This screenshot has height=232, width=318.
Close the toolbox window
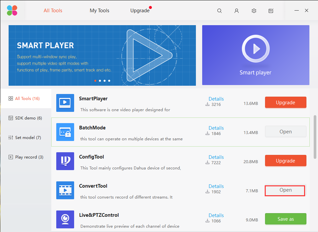point(307,10)
